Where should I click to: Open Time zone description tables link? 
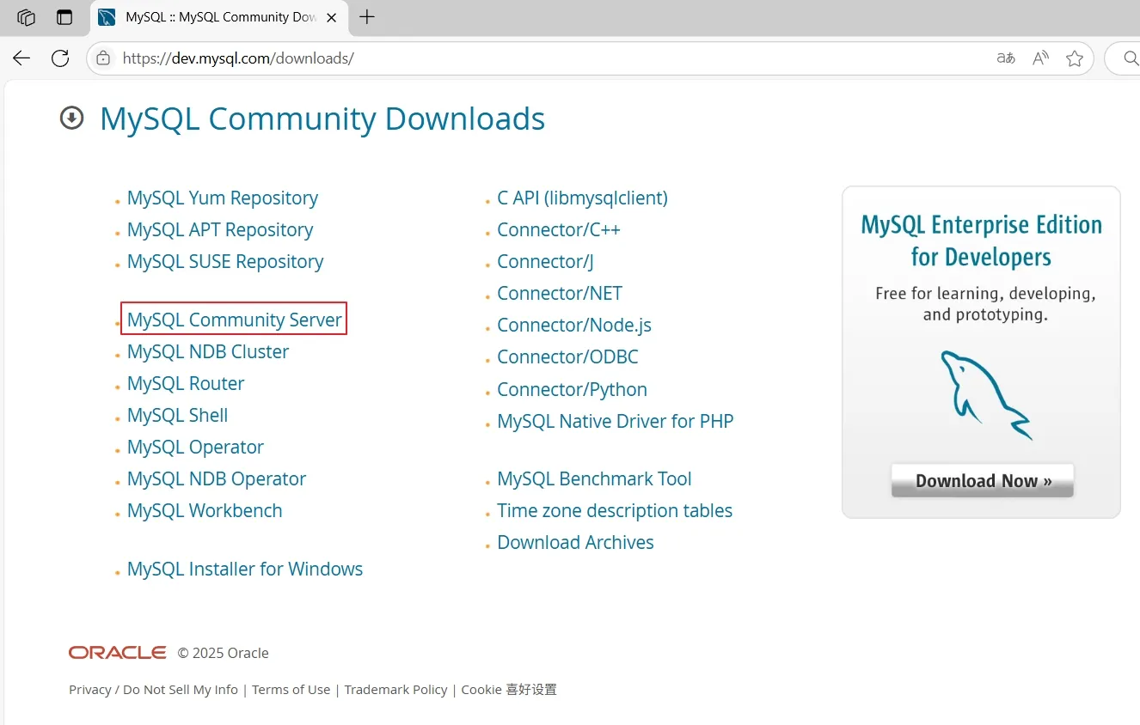(615, 510)
